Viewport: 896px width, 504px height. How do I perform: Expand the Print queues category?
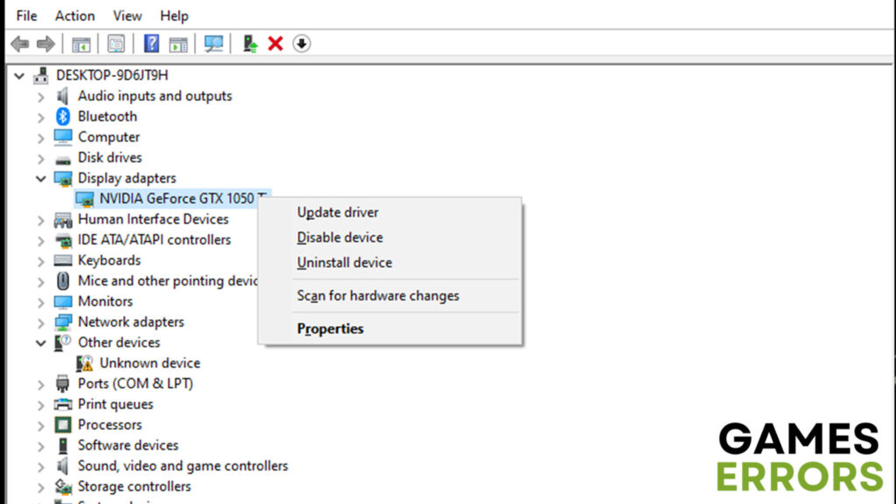(x=41, y=406)
